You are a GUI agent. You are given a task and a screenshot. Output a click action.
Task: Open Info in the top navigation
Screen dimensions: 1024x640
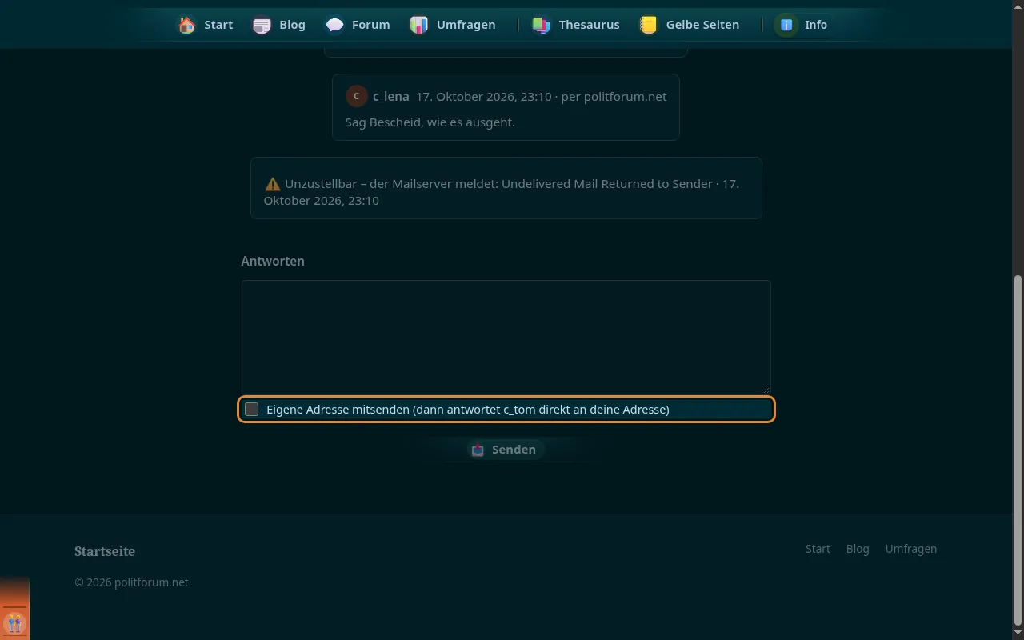tap(802, 25)
